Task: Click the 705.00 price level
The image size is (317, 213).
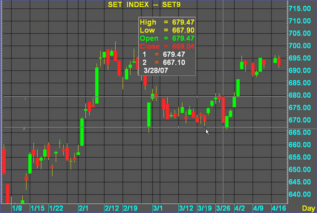Action: pyautogui.click(x=300, y=33)
